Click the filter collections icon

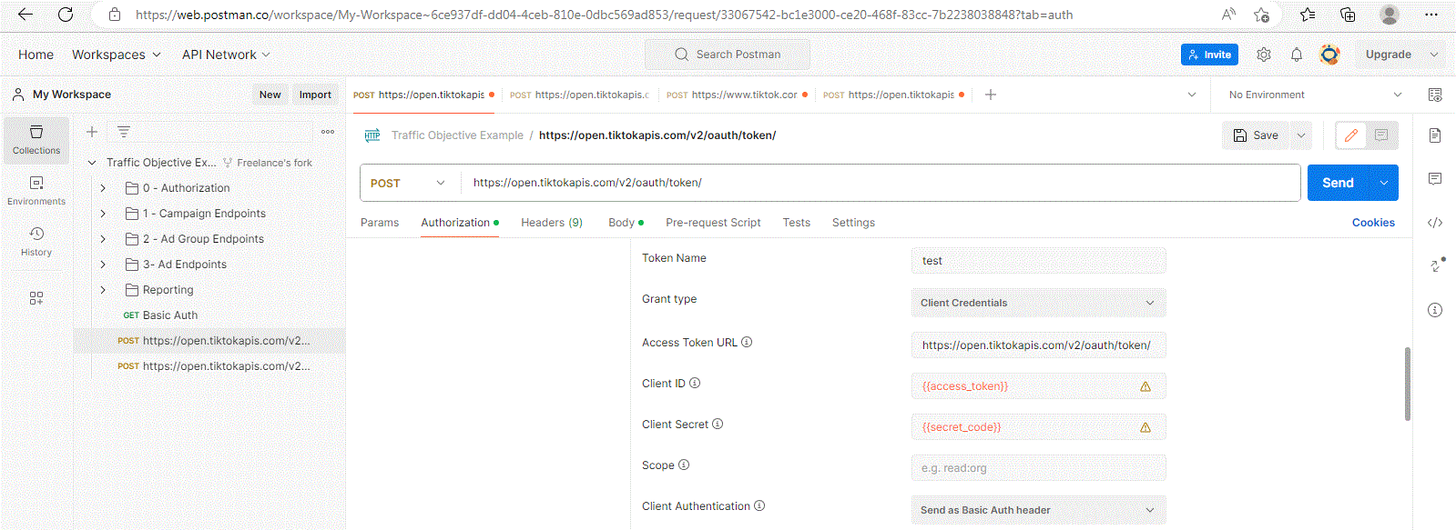[x=124, y=132]
